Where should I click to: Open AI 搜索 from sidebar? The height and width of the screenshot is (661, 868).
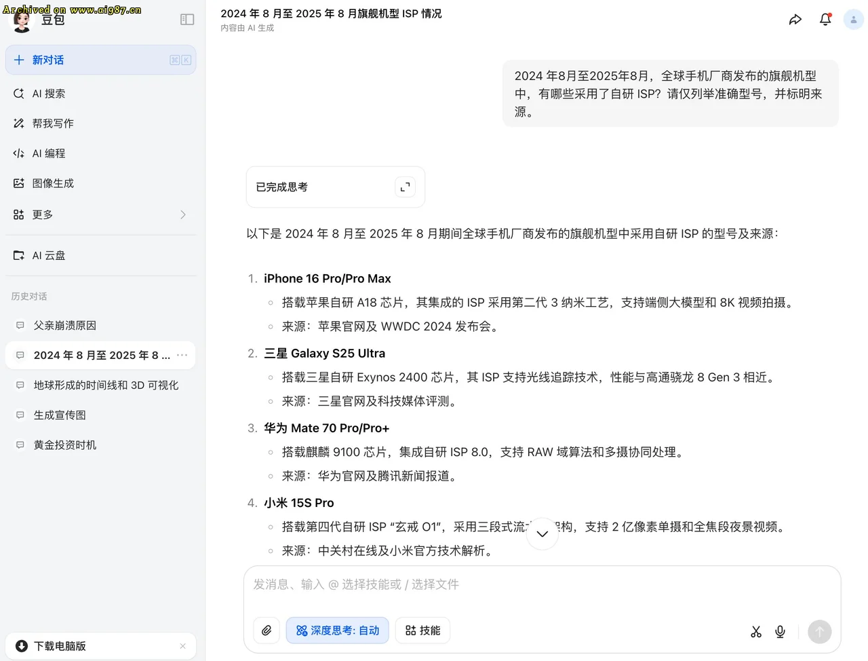click(100, 94)
